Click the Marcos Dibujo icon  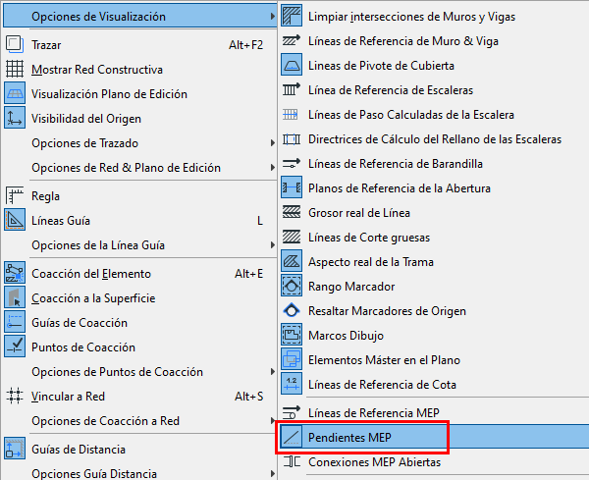pyautogui.click(x=292, y=335)
